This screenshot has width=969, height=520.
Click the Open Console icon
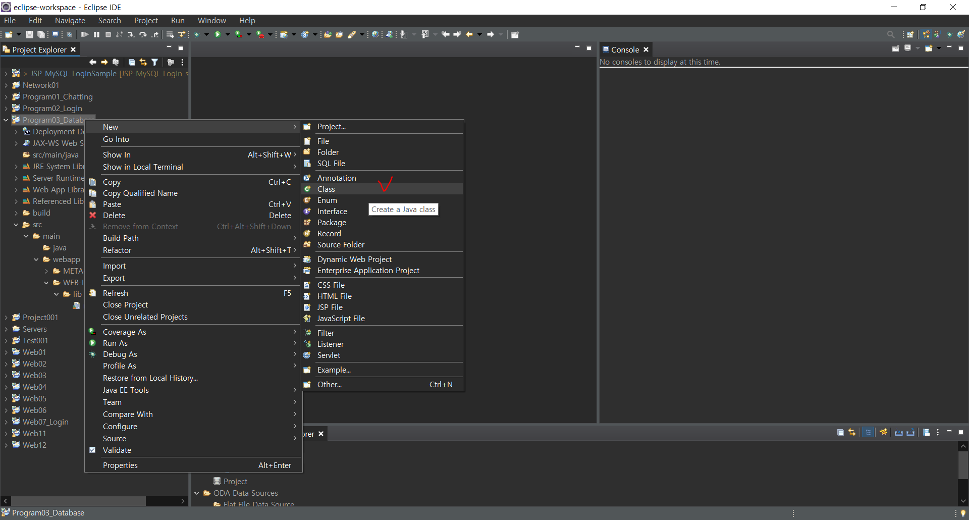pos(929,48)
